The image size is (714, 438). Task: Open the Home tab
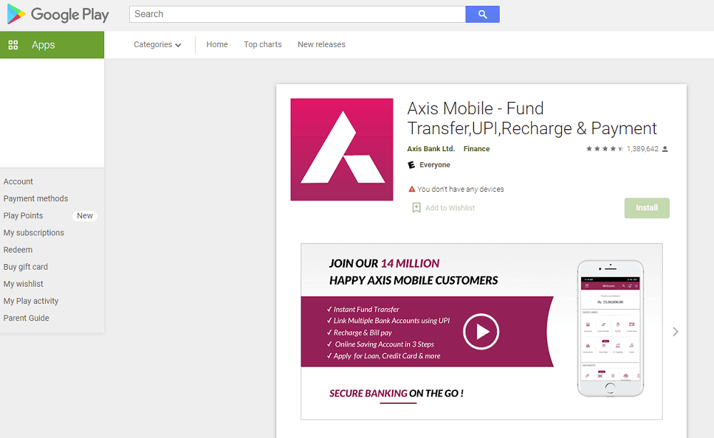(217, 44)
